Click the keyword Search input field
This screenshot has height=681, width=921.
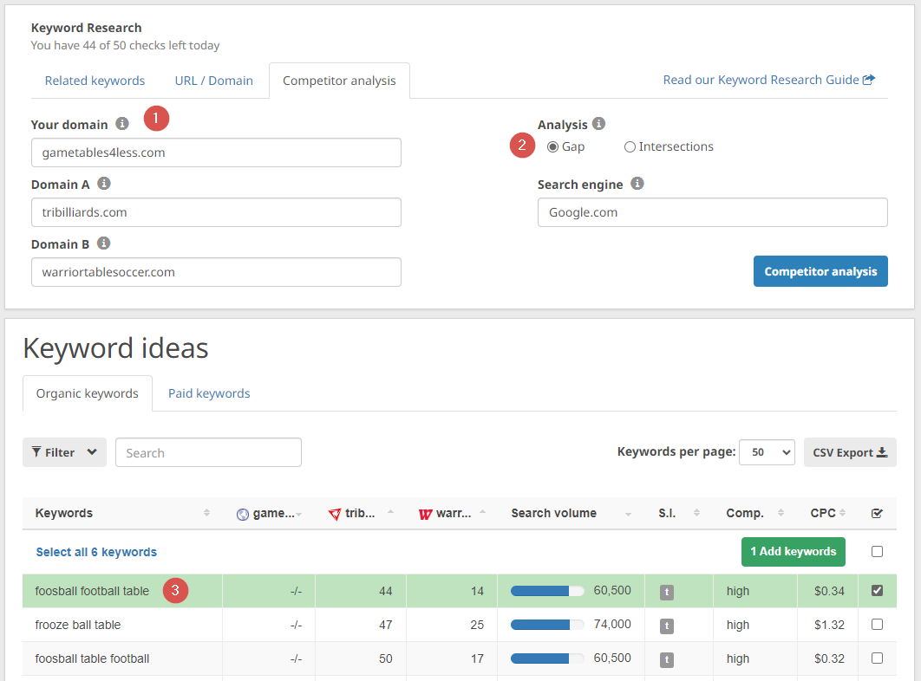tap(208, 452)
